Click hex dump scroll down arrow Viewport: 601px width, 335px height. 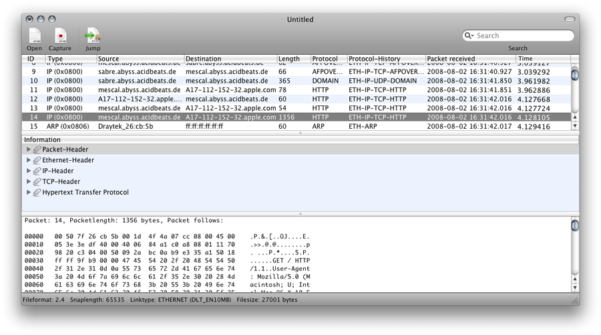point(575,288)
